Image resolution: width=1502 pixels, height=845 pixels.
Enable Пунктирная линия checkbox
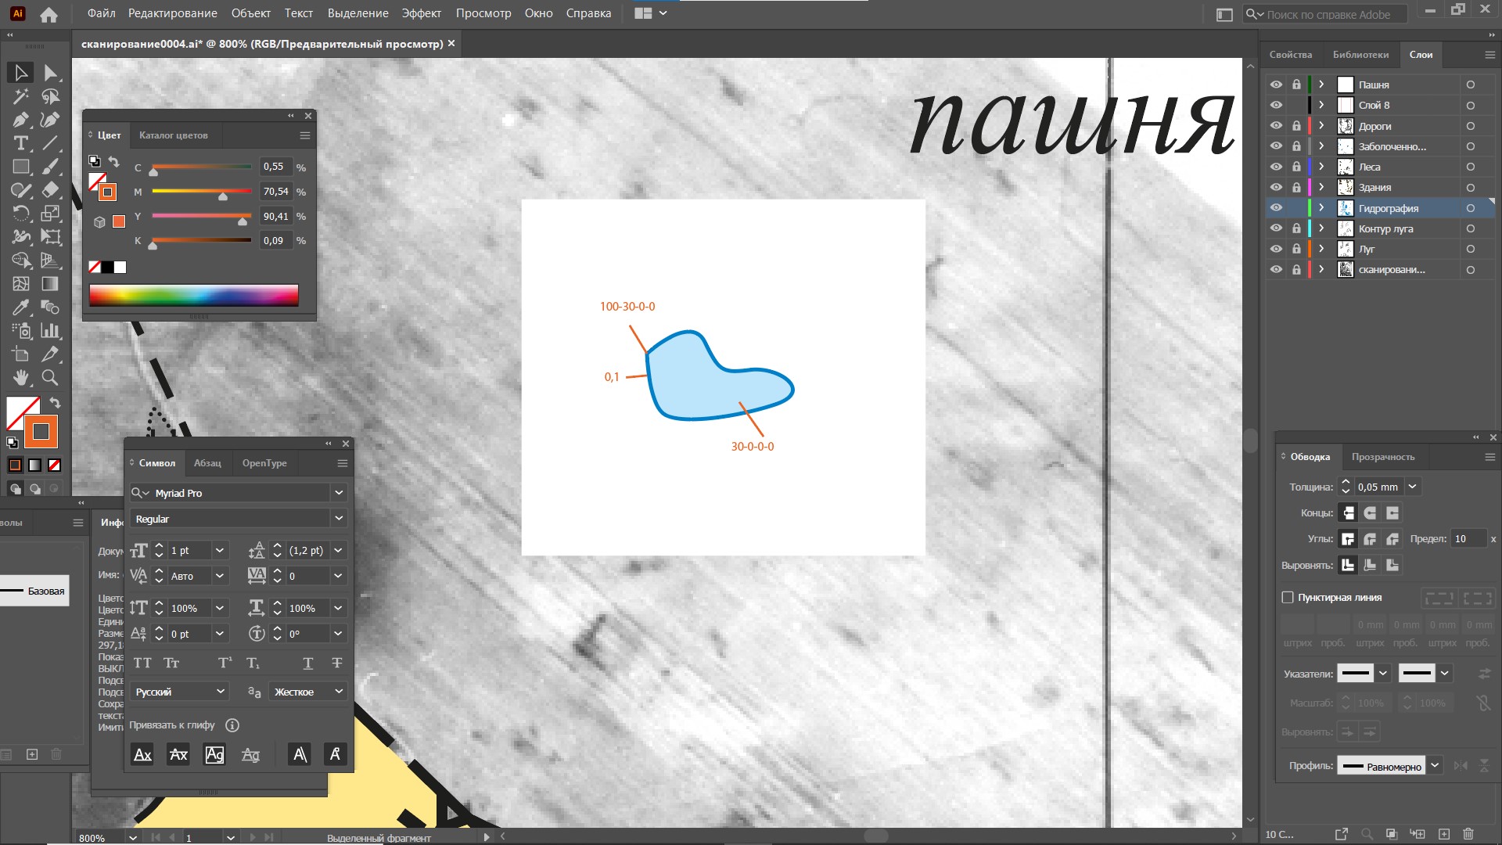[x=1288, y=598]
